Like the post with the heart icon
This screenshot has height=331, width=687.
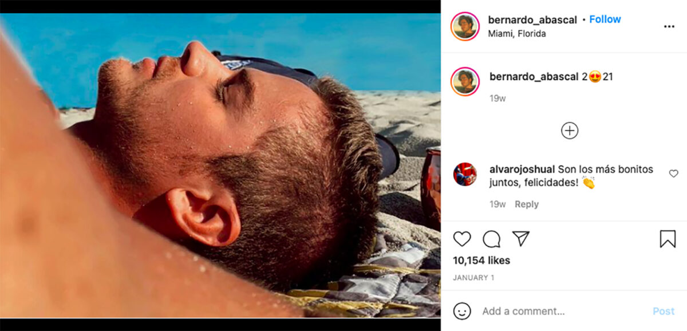[x=462, y=239]
